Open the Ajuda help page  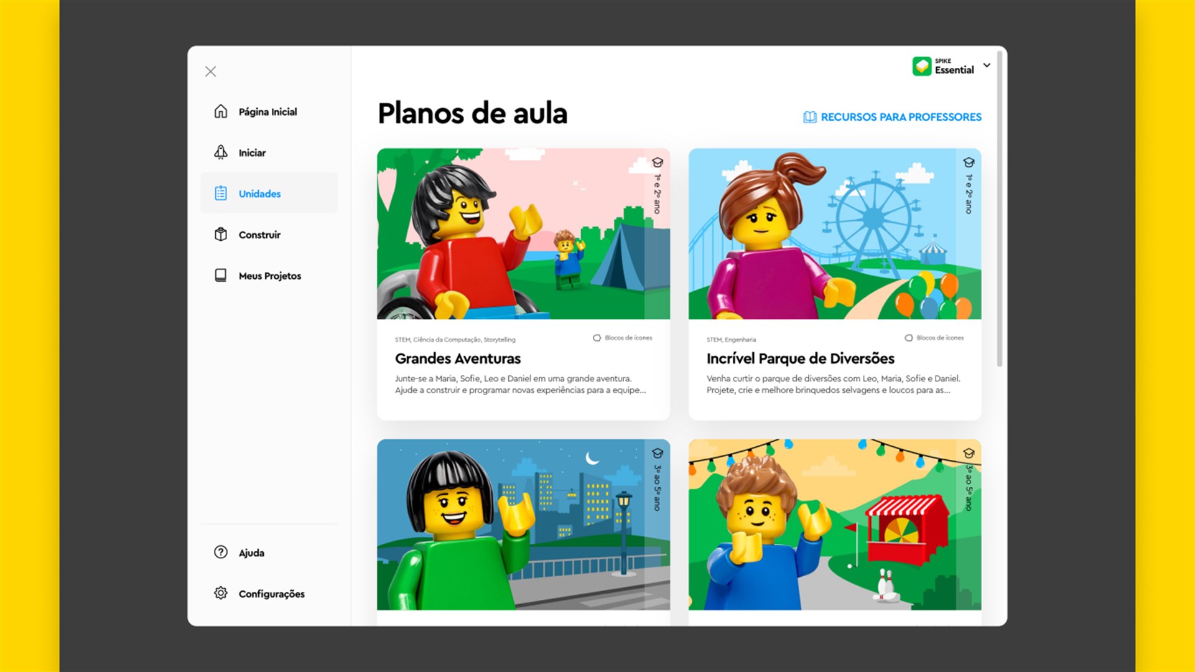(269, 553)
